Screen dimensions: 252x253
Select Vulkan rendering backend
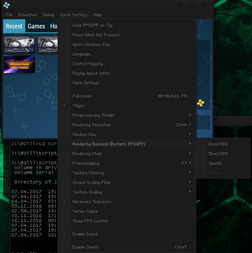pos(222,173)
